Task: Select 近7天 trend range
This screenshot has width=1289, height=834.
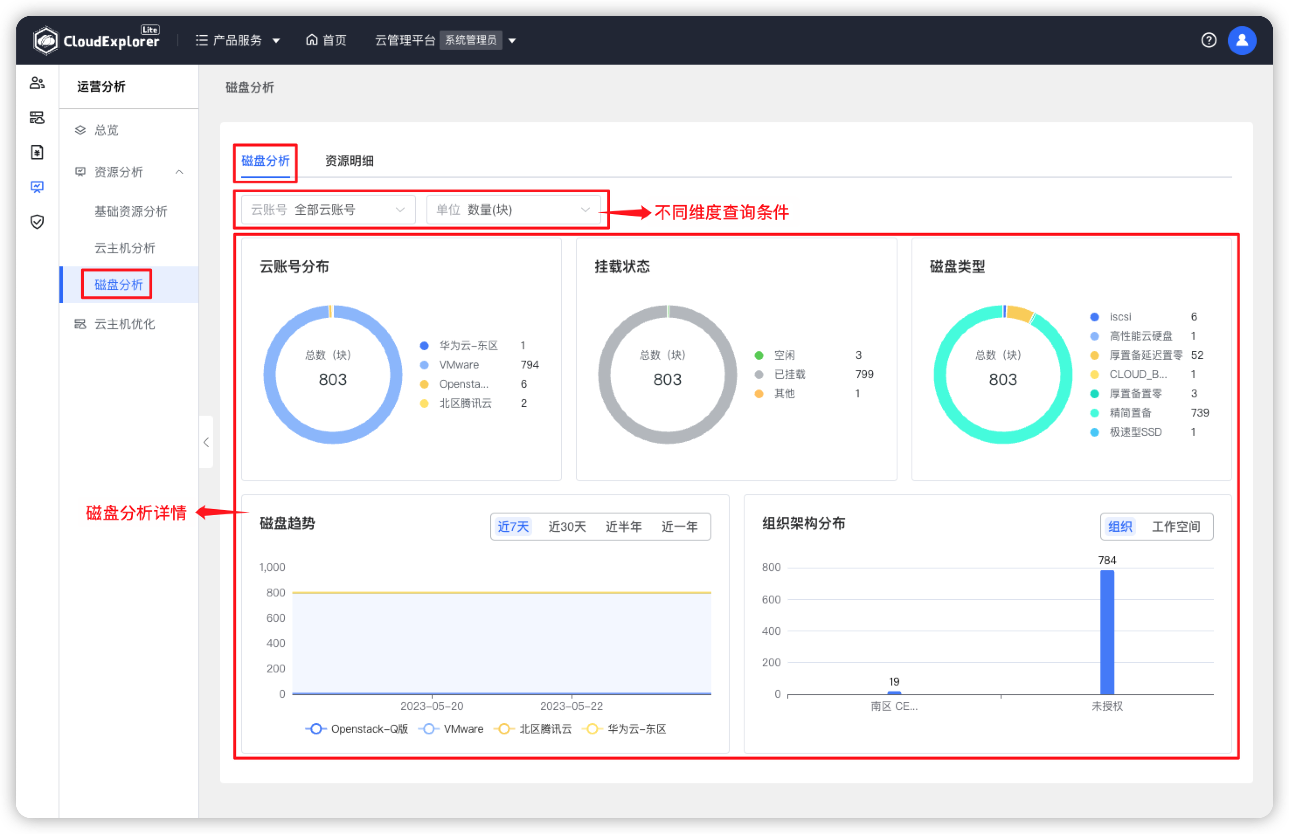Action: click(513, 527)
